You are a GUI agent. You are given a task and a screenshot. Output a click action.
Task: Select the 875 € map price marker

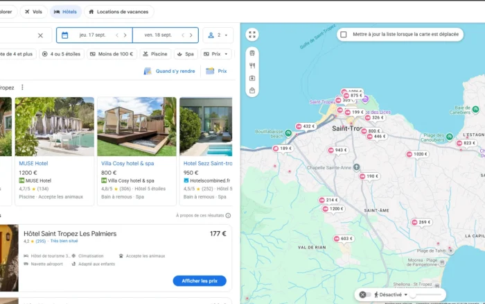tap(353, 96)
